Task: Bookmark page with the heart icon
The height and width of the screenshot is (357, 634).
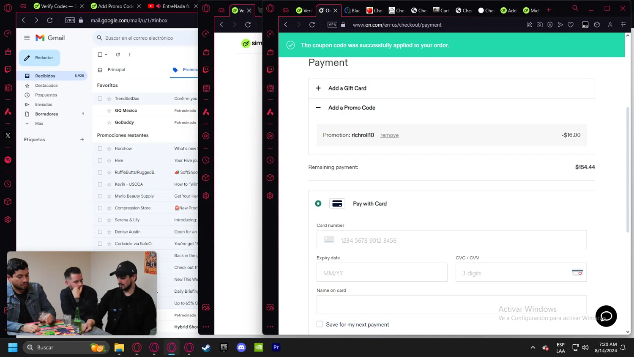Action: click(x=571, y=25)
